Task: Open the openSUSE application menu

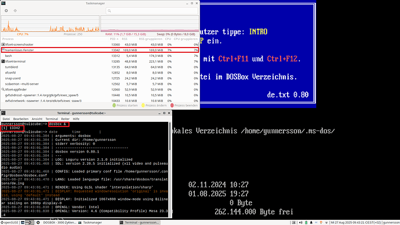Action: pyautogui.click(x=10, y=223)
